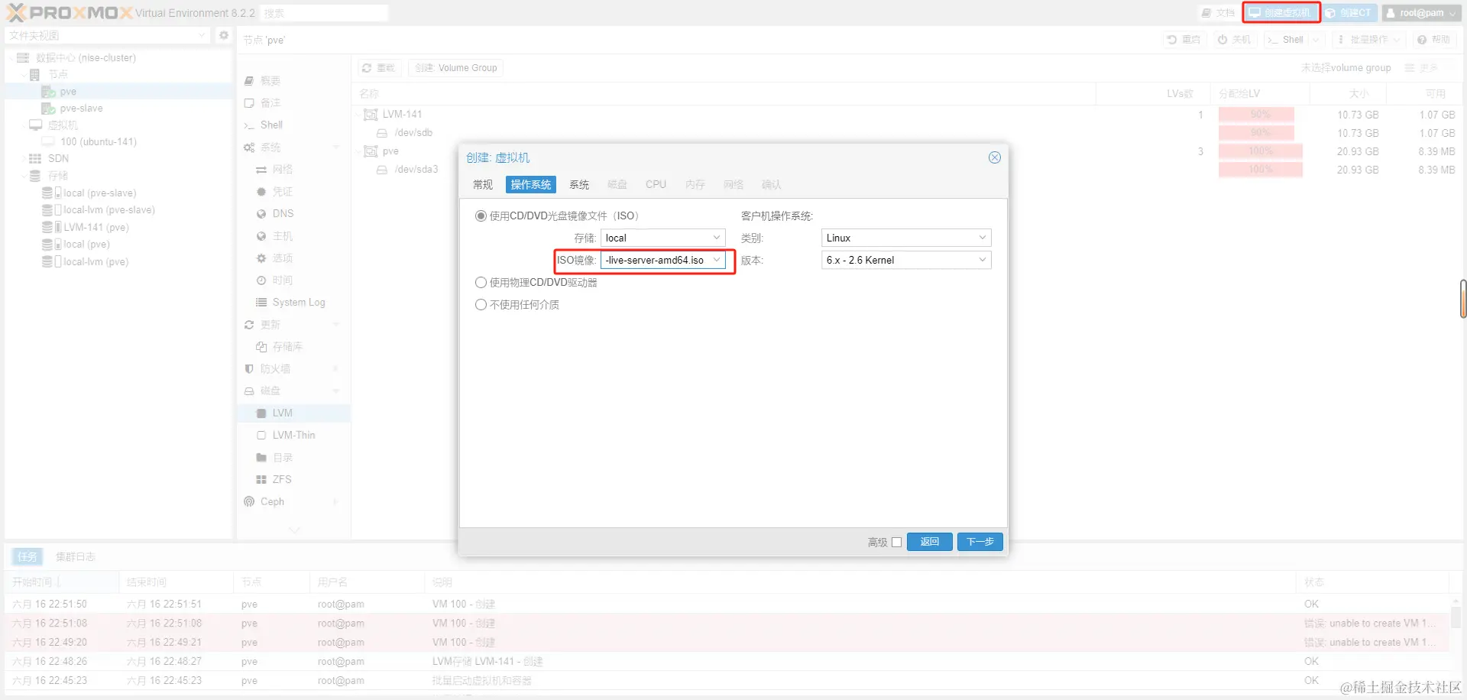This screenshot has height=700, width=1467.
Task: Open the Cluster log tab
Action: 76,557
